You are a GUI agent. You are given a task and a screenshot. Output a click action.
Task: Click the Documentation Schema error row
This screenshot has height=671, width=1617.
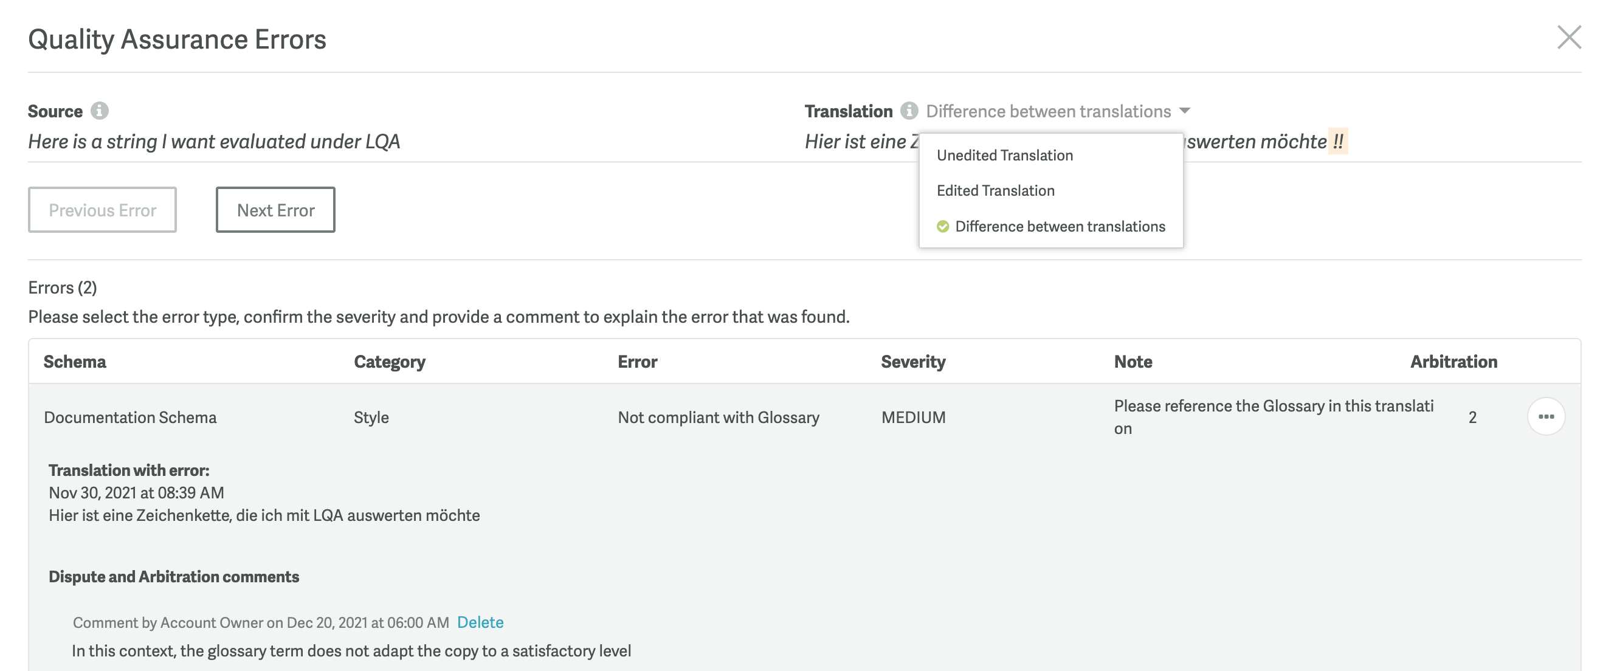click(805, 418)
